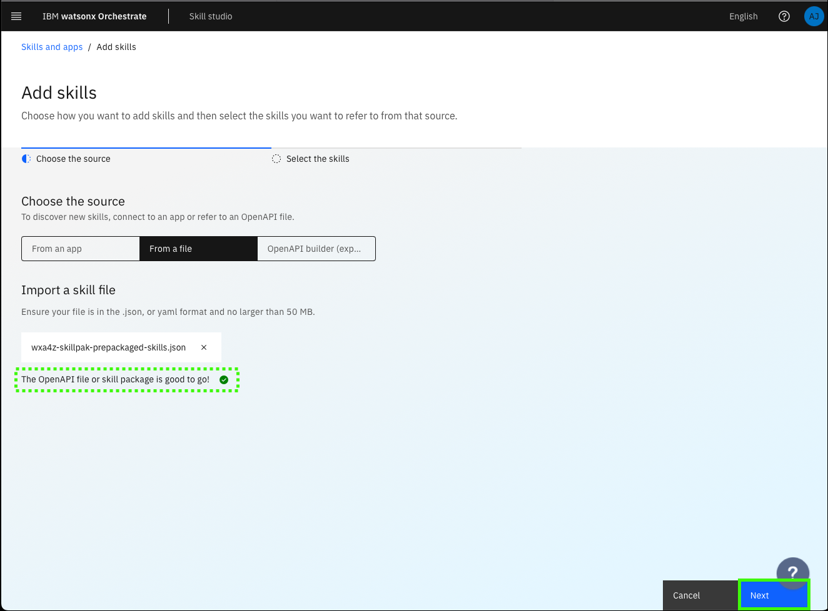This screenshot has width=828, height=611.
Task: Open Skill studio from the header
Action: click(211, 16)
